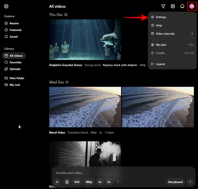The height and width of the screenshot is (189, 198).
Task: Open the presets document icon in prompt bar
Action: pyautogui.click(x=67, y=182)
